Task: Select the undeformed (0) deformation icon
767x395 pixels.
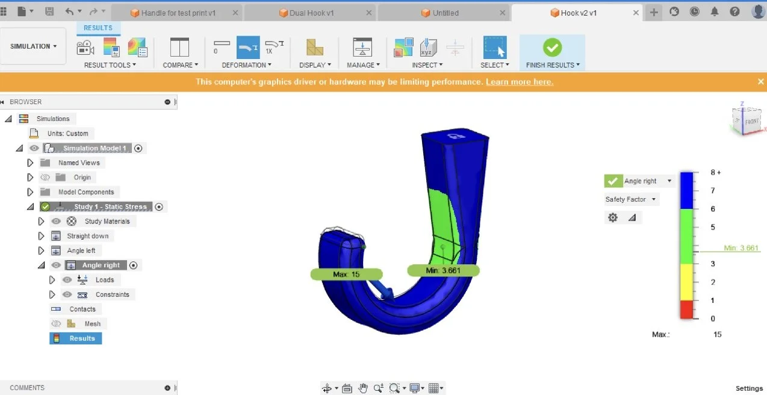Action: [x=222, y=46]
